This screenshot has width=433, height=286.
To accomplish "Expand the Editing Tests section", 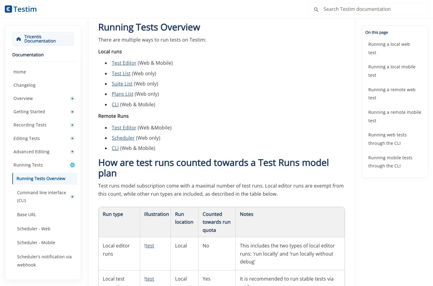I will click(72, 138).
